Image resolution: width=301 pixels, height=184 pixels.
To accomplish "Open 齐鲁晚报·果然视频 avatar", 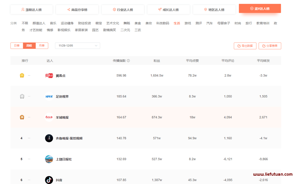I will point(49,138).
